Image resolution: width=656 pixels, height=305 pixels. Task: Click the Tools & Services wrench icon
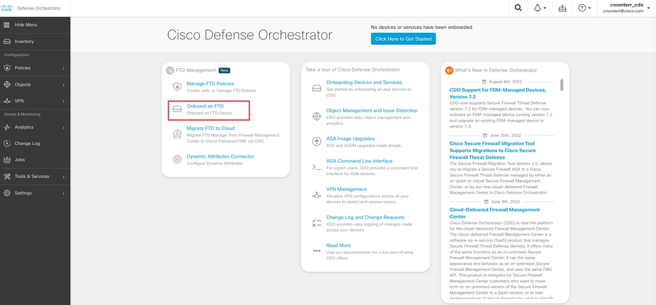point(7,176)
